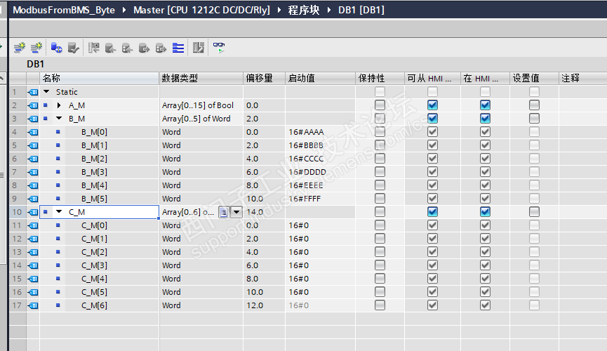Click the small list icon in C_M data type cell
The height and width of the screenshot is (351, 607).
223,212
